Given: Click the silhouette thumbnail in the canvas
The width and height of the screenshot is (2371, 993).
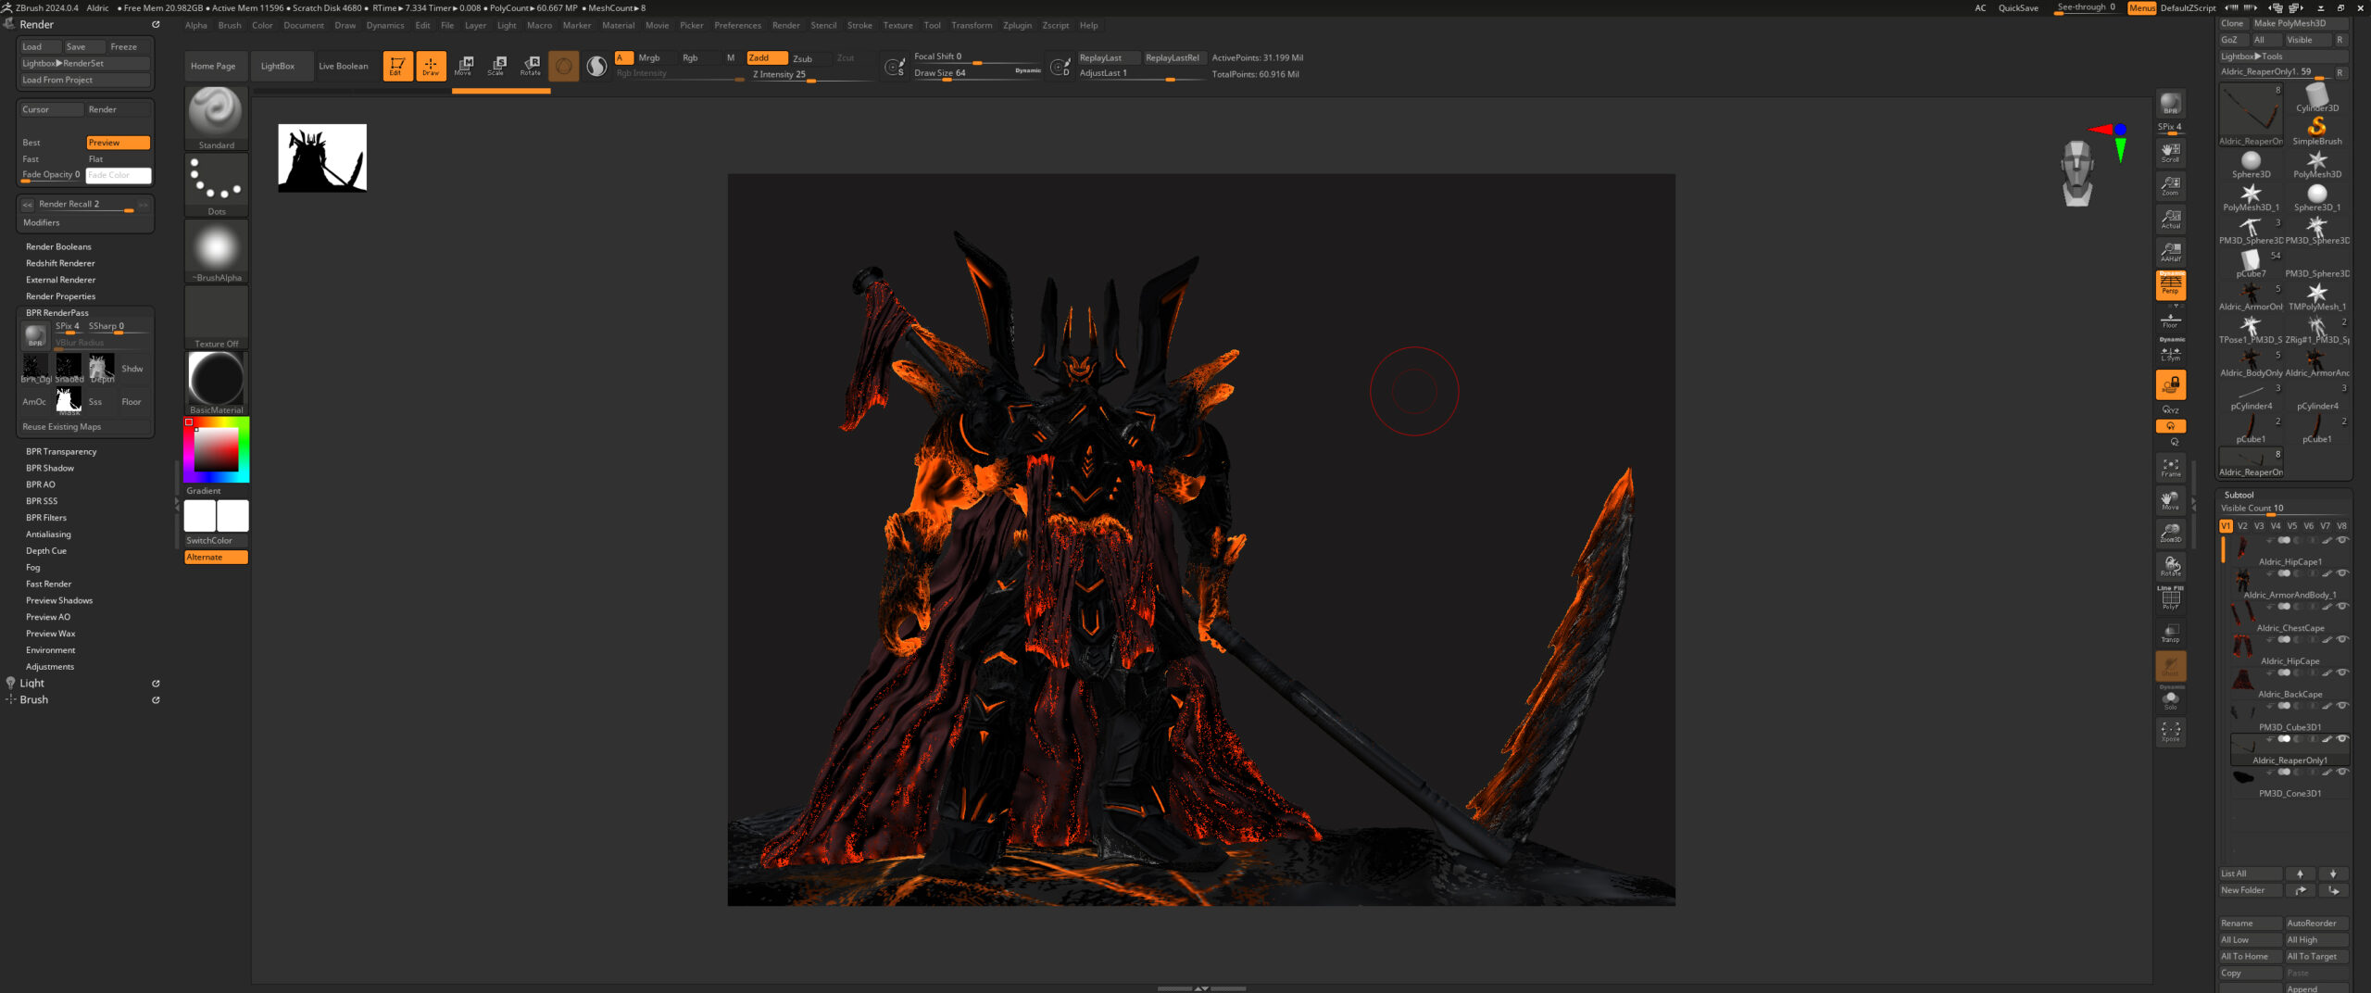Looking at the screenshot, I should pos(322,158).
